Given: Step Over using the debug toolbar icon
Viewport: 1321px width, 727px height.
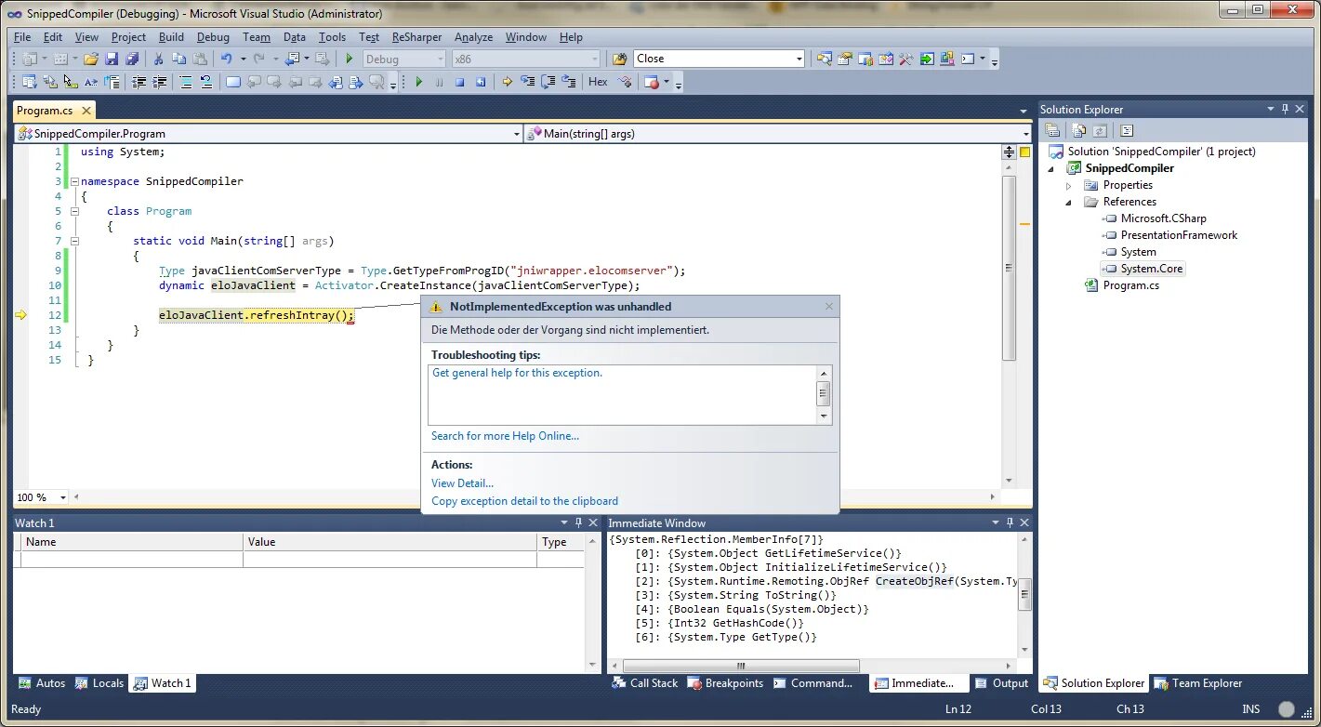Looking at the screenshot, I should pyautogui.click(x=548, y=82).
